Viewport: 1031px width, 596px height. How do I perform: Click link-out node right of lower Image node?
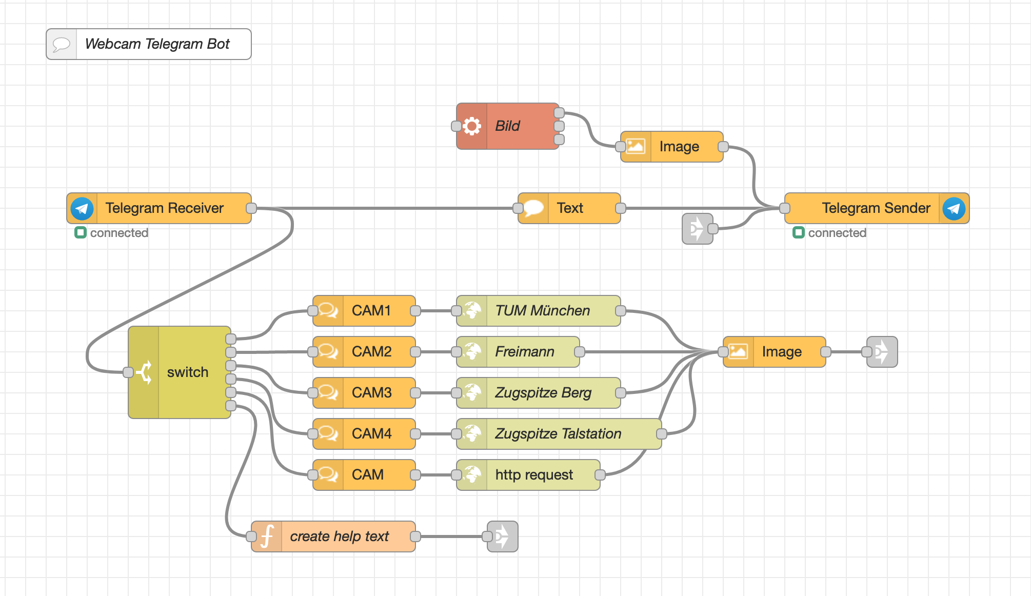[882, 352]
